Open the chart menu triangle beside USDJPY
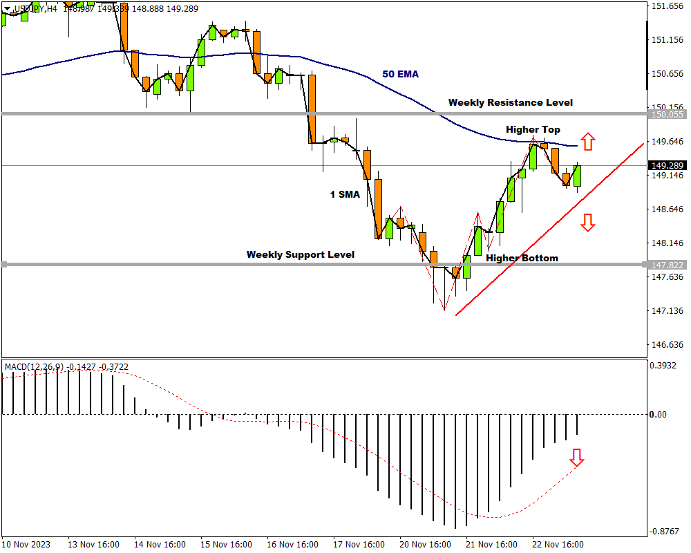This screenshot has height=553, width=691. 8,8
